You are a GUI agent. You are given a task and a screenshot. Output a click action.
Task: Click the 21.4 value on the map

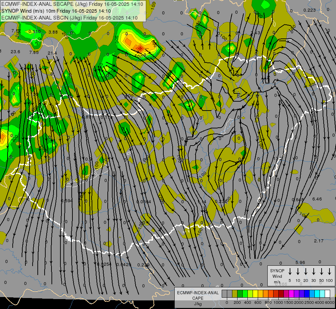pos(53,53)
